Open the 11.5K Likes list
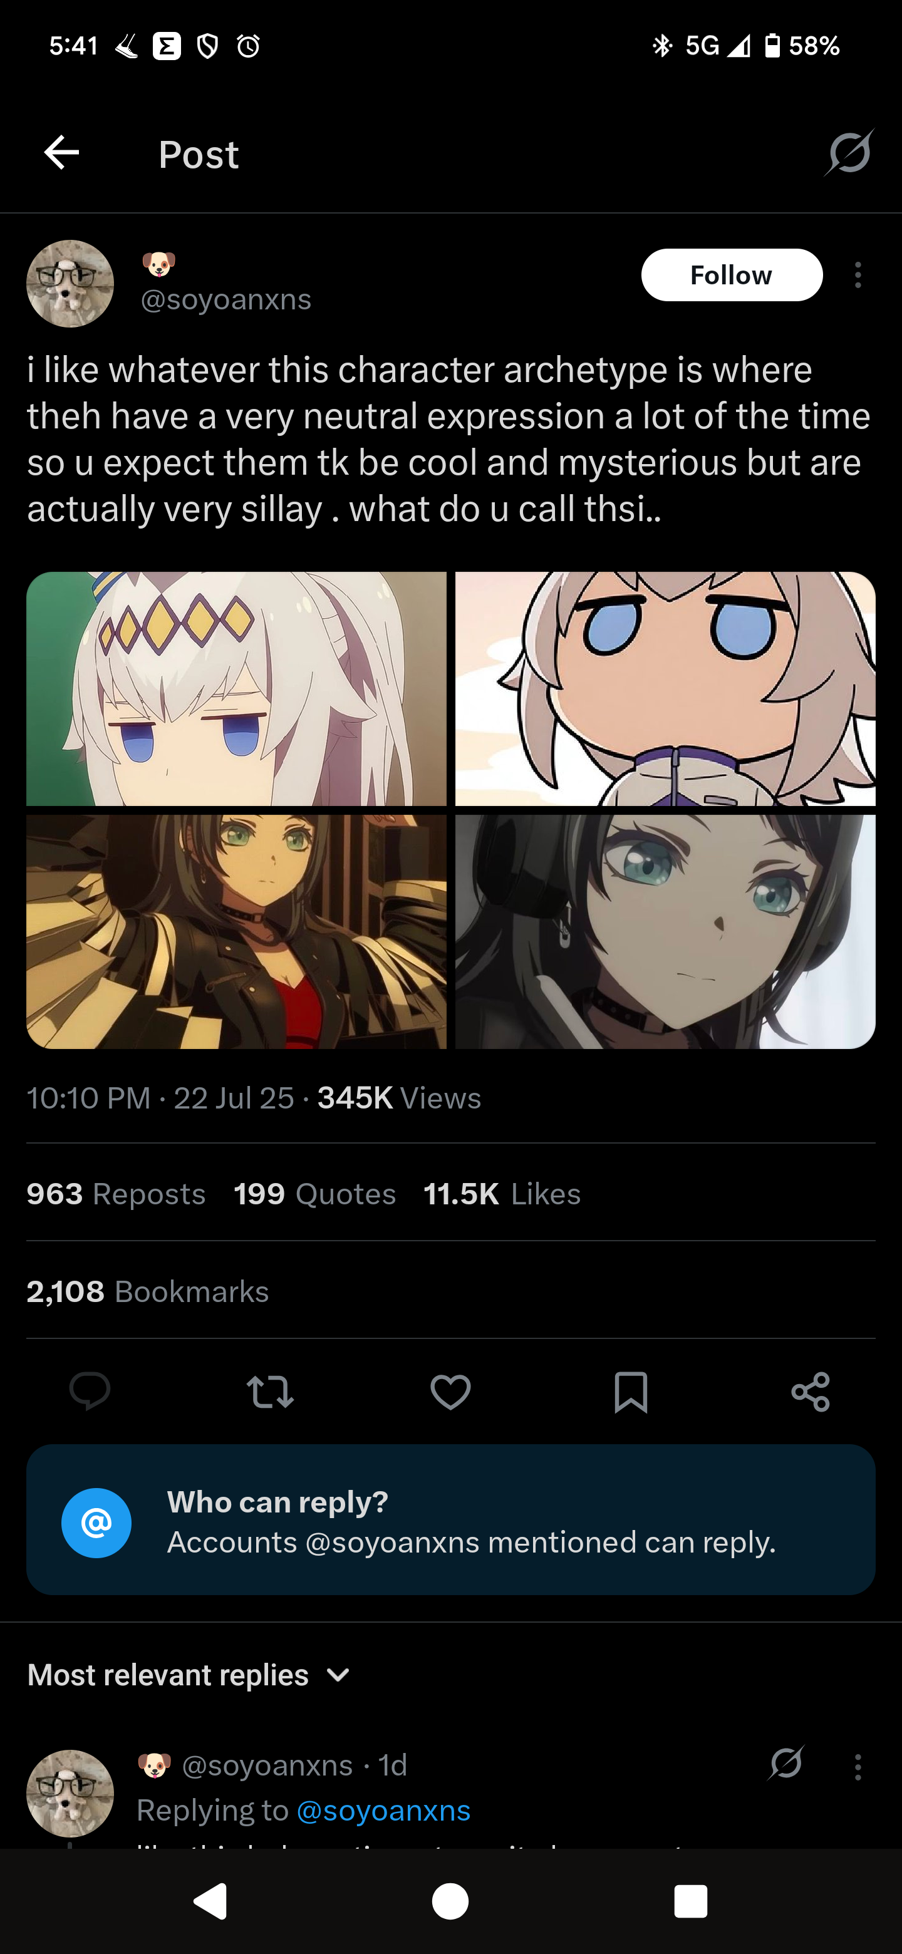 [502, 1194]
